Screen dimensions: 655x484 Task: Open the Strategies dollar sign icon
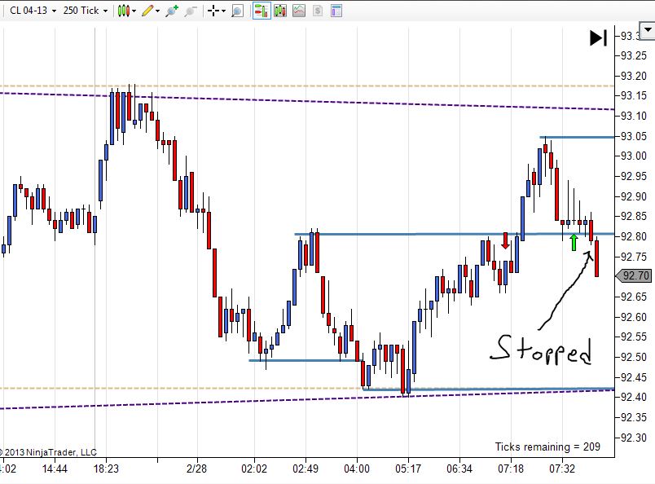click(x=318, y=11)
